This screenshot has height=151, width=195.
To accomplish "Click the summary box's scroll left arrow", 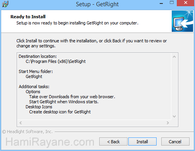I will tap(21, 123).
